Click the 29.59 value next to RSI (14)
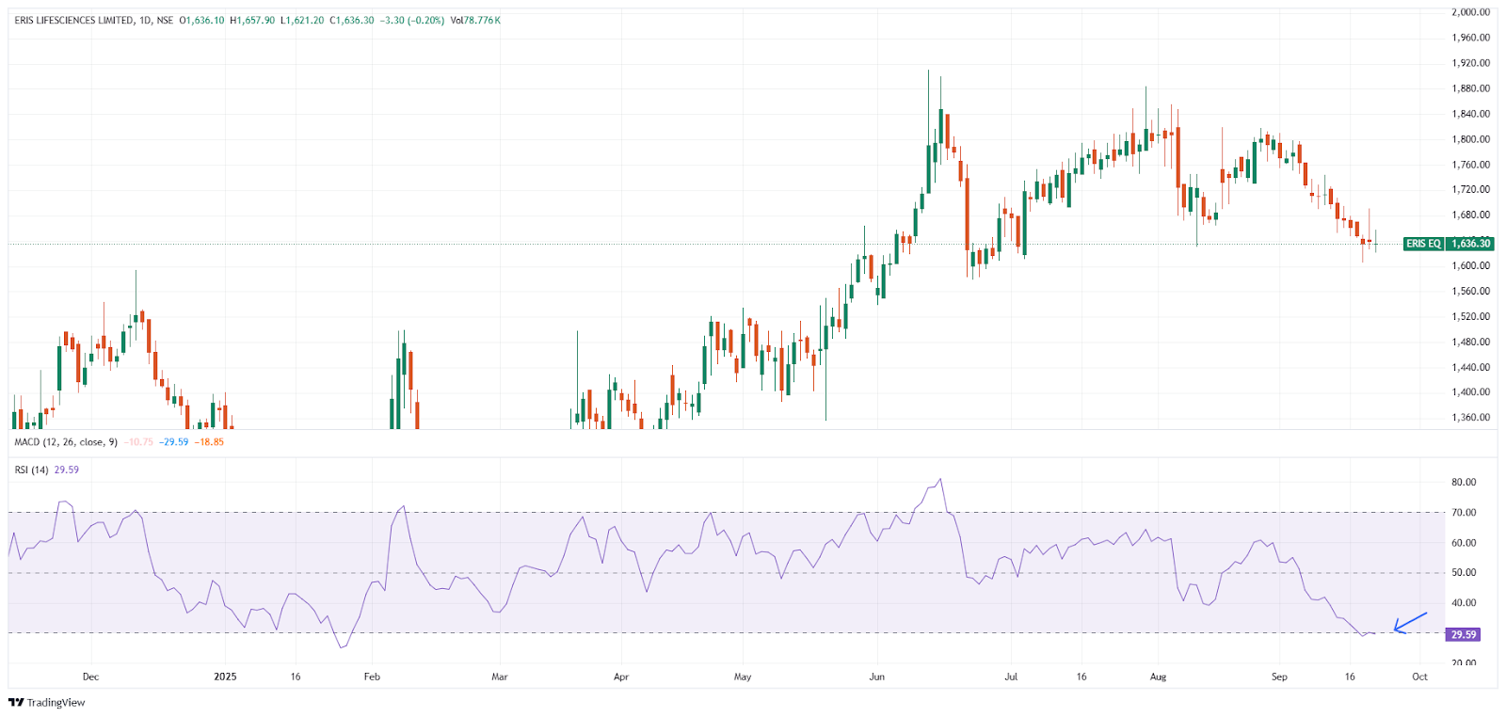Screen dimensions: 1506x717 (67, 470)
